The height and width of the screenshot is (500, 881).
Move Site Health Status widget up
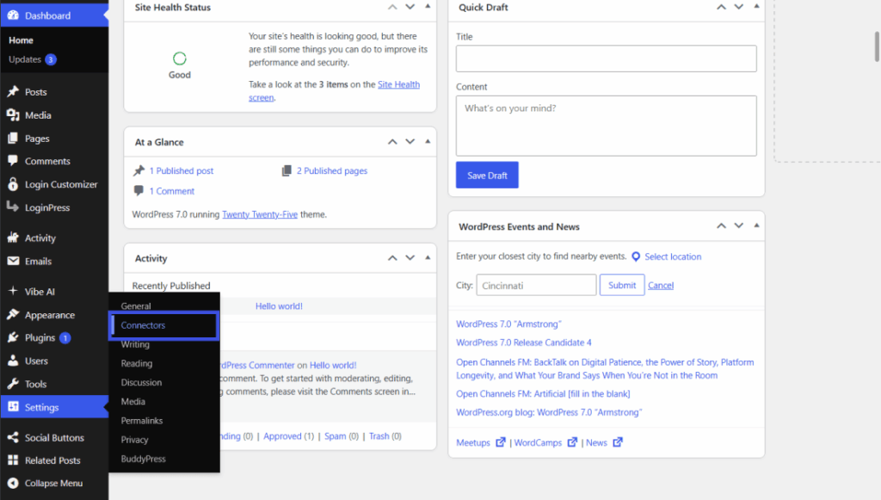tap(392, 7)
